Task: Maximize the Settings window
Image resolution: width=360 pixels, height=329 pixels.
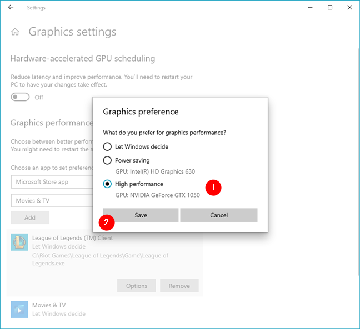Action: tap(330, 7)
